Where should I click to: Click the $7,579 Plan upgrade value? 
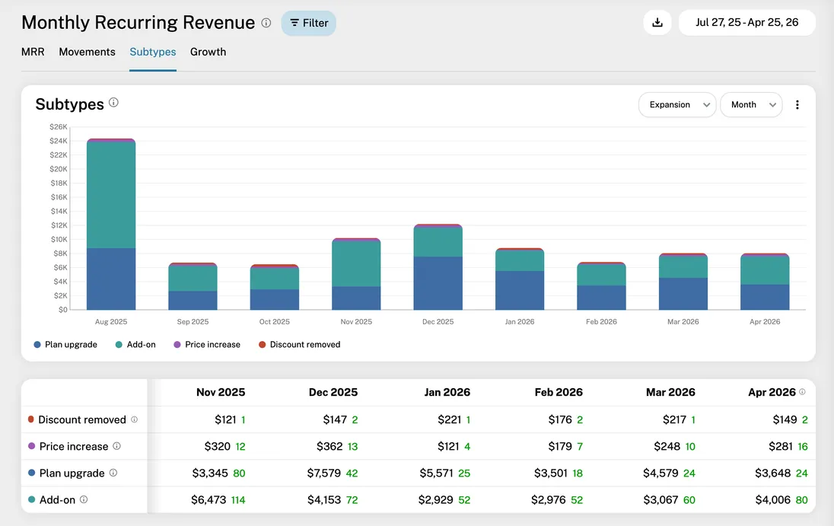point(324,473)
